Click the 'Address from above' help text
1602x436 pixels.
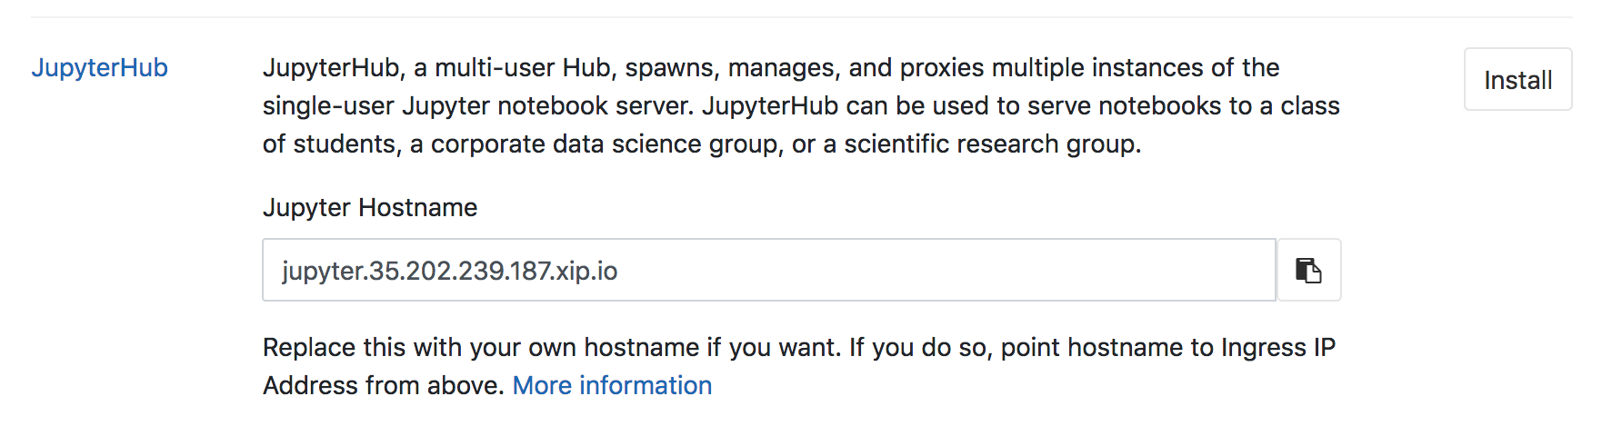pyautogui.click(x=383, y=385)
